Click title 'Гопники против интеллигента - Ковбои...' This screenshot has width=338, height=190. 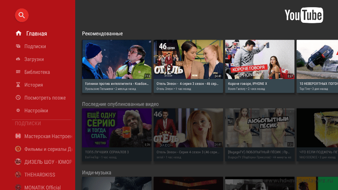click(117, 84)
